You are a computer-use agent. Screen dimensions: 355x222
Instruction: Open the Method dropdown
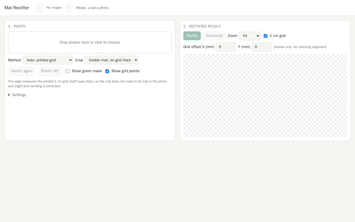48,60
